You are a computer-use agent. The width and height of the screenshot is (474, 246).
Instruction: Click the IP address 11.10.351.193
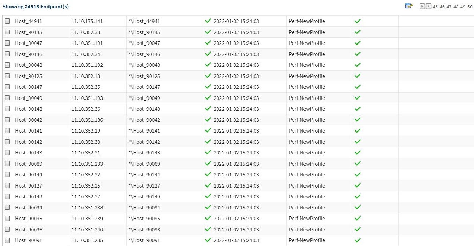(x=87, y=98)
